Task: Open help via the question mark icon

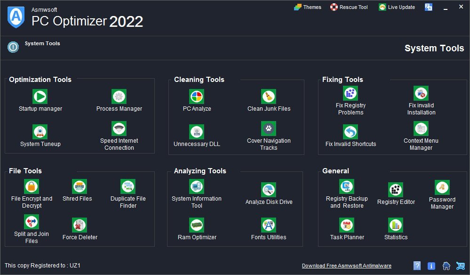Action: click(417, 266)
